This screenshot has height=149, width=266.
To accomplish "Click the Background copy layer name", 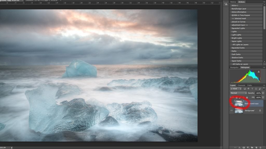I will point(251,103).
